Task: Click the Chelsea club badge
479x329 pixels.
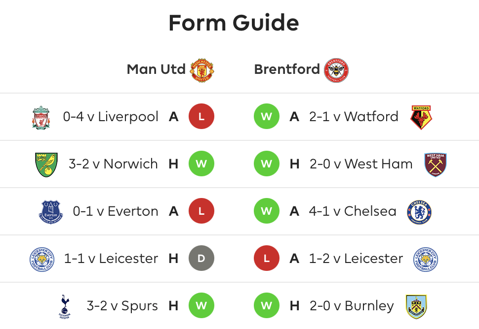Action: pyautogui.click(x=419, y=212)
